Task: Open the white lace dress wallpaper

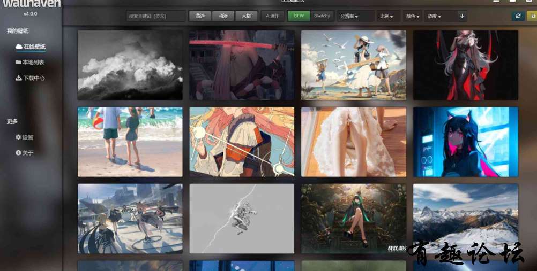Action: tap(354, 142)
